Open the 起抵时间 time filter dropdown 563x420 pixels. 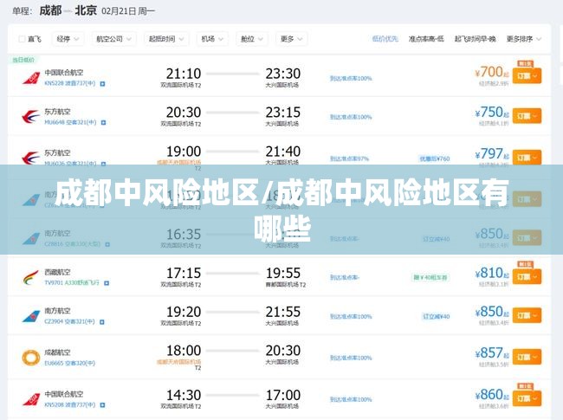(166, 39)
